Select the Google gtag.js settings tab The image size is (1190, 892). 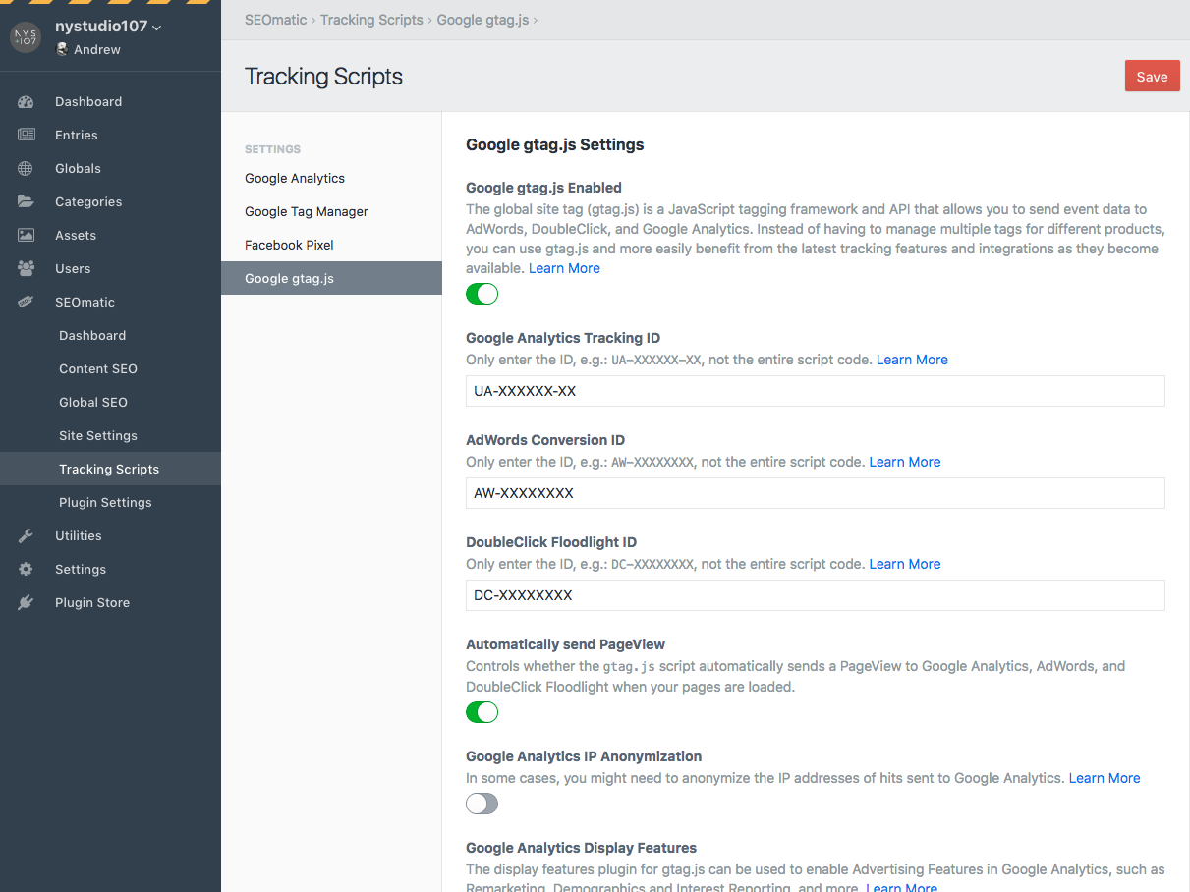[x=331, y=278]
